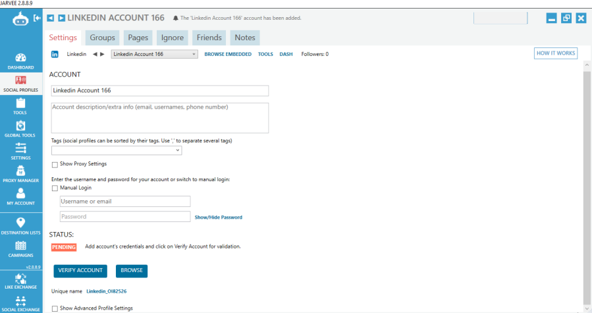
Task: Switch to the Notes tab
Action: click(x=245, y=38)
